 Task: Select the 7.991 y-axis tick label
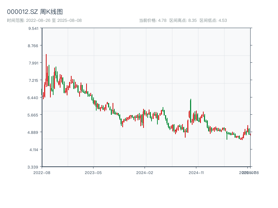click(34, 63)
